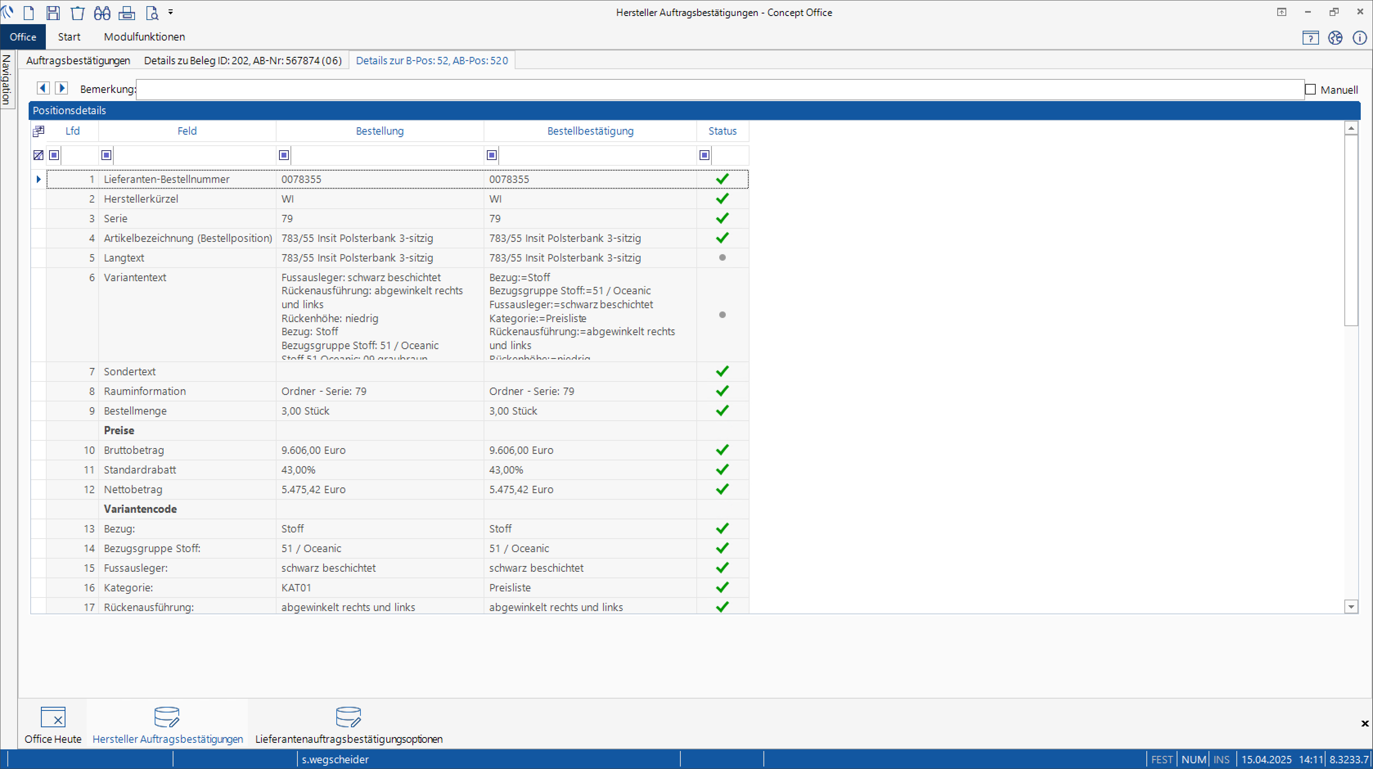Open the Auftragsbestätigungen tab
The height and width of the screenshot is (769, 1373).
tap(78, 60)
